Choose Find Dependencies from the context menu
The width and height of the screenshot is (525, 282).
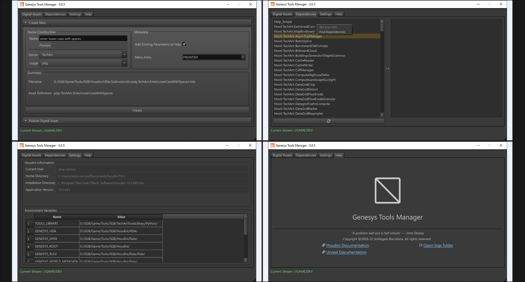click(334, 32)
